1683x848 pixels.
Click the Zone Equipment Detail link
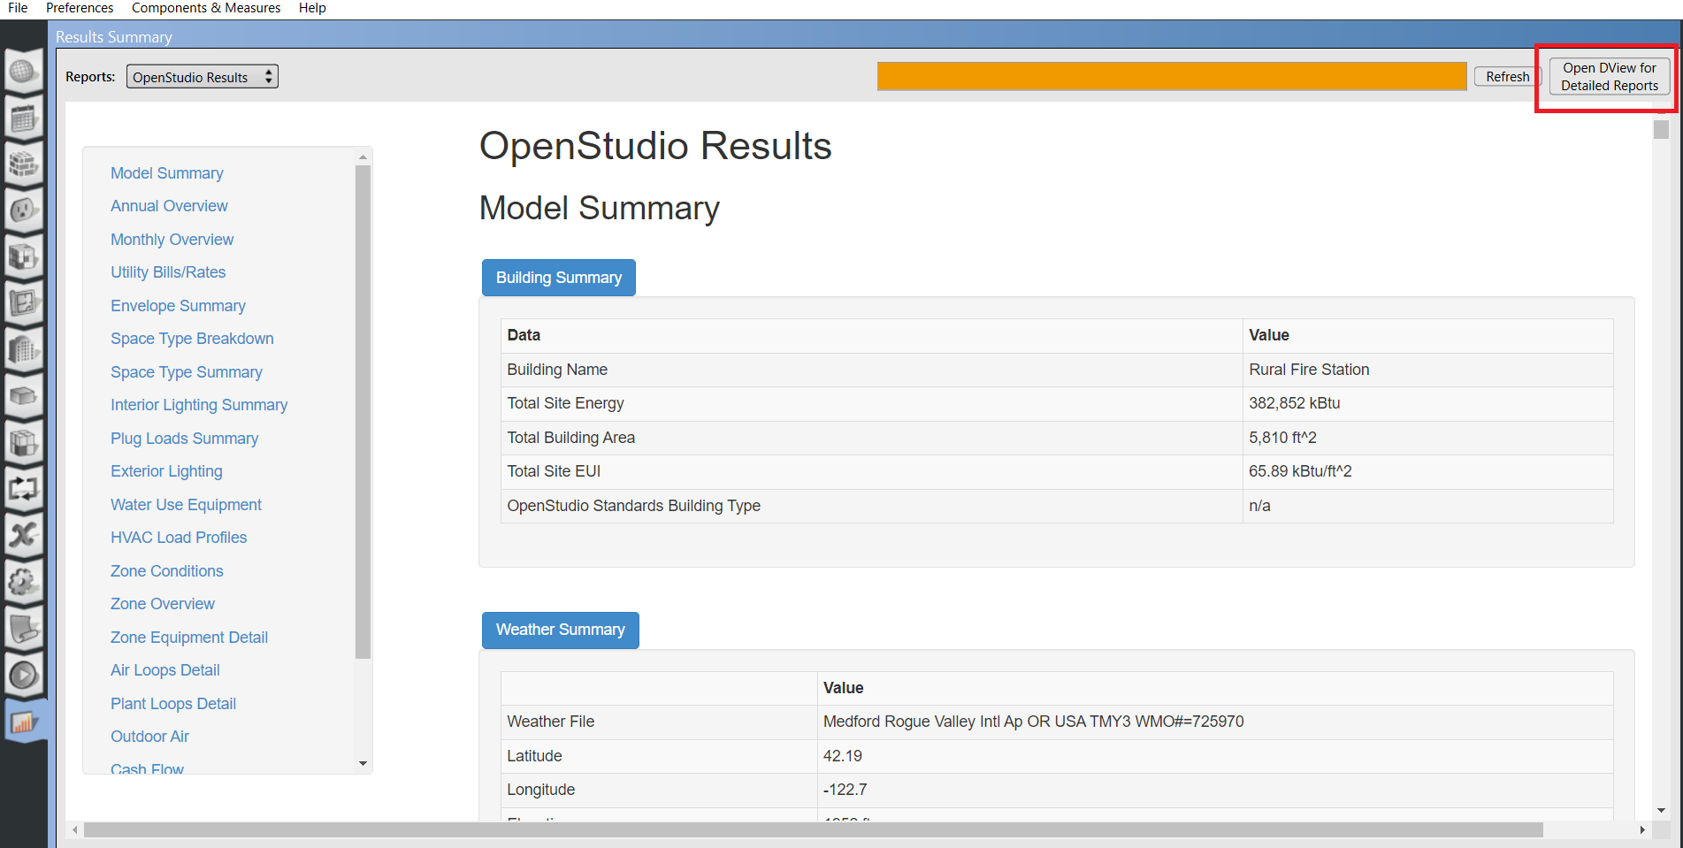[189, 638]
